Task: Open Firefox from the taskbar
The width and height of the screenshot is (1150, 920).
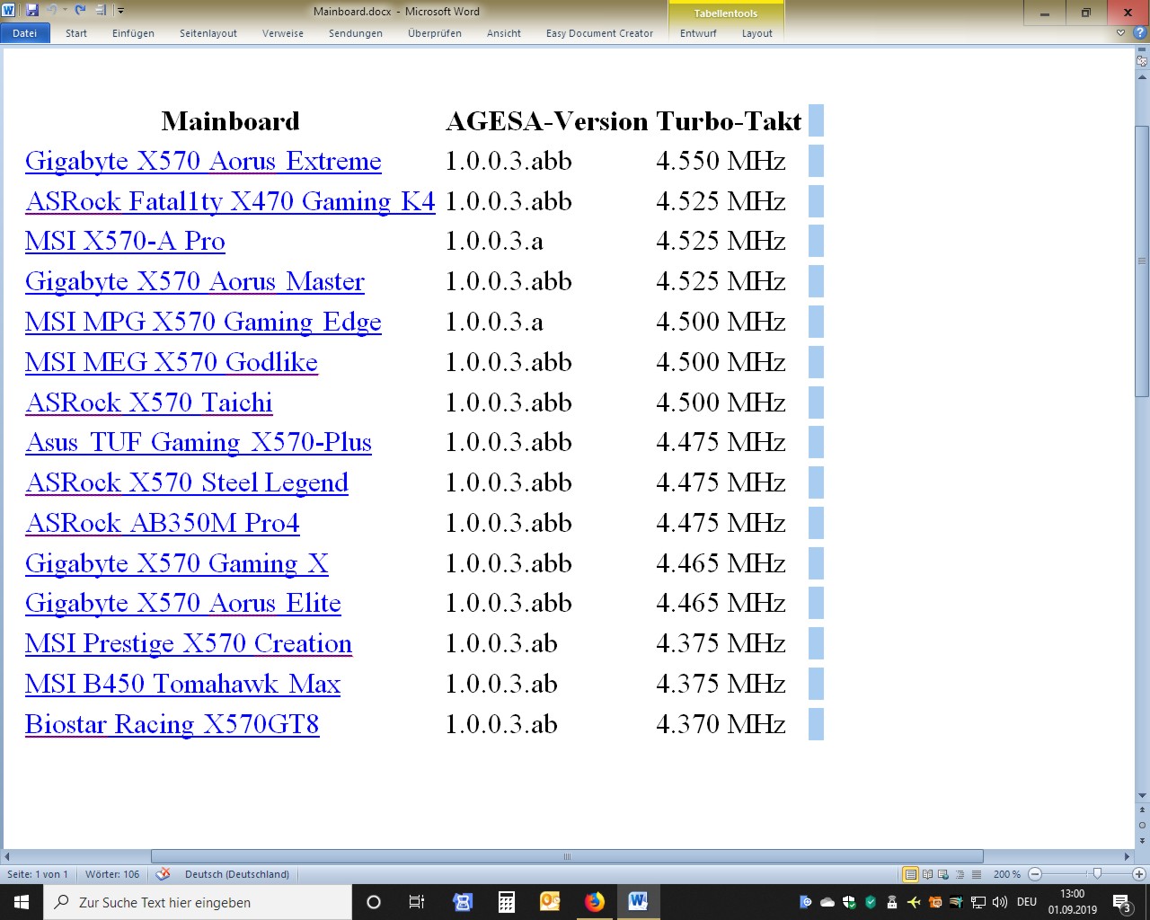Action: [x=594, y=902]
